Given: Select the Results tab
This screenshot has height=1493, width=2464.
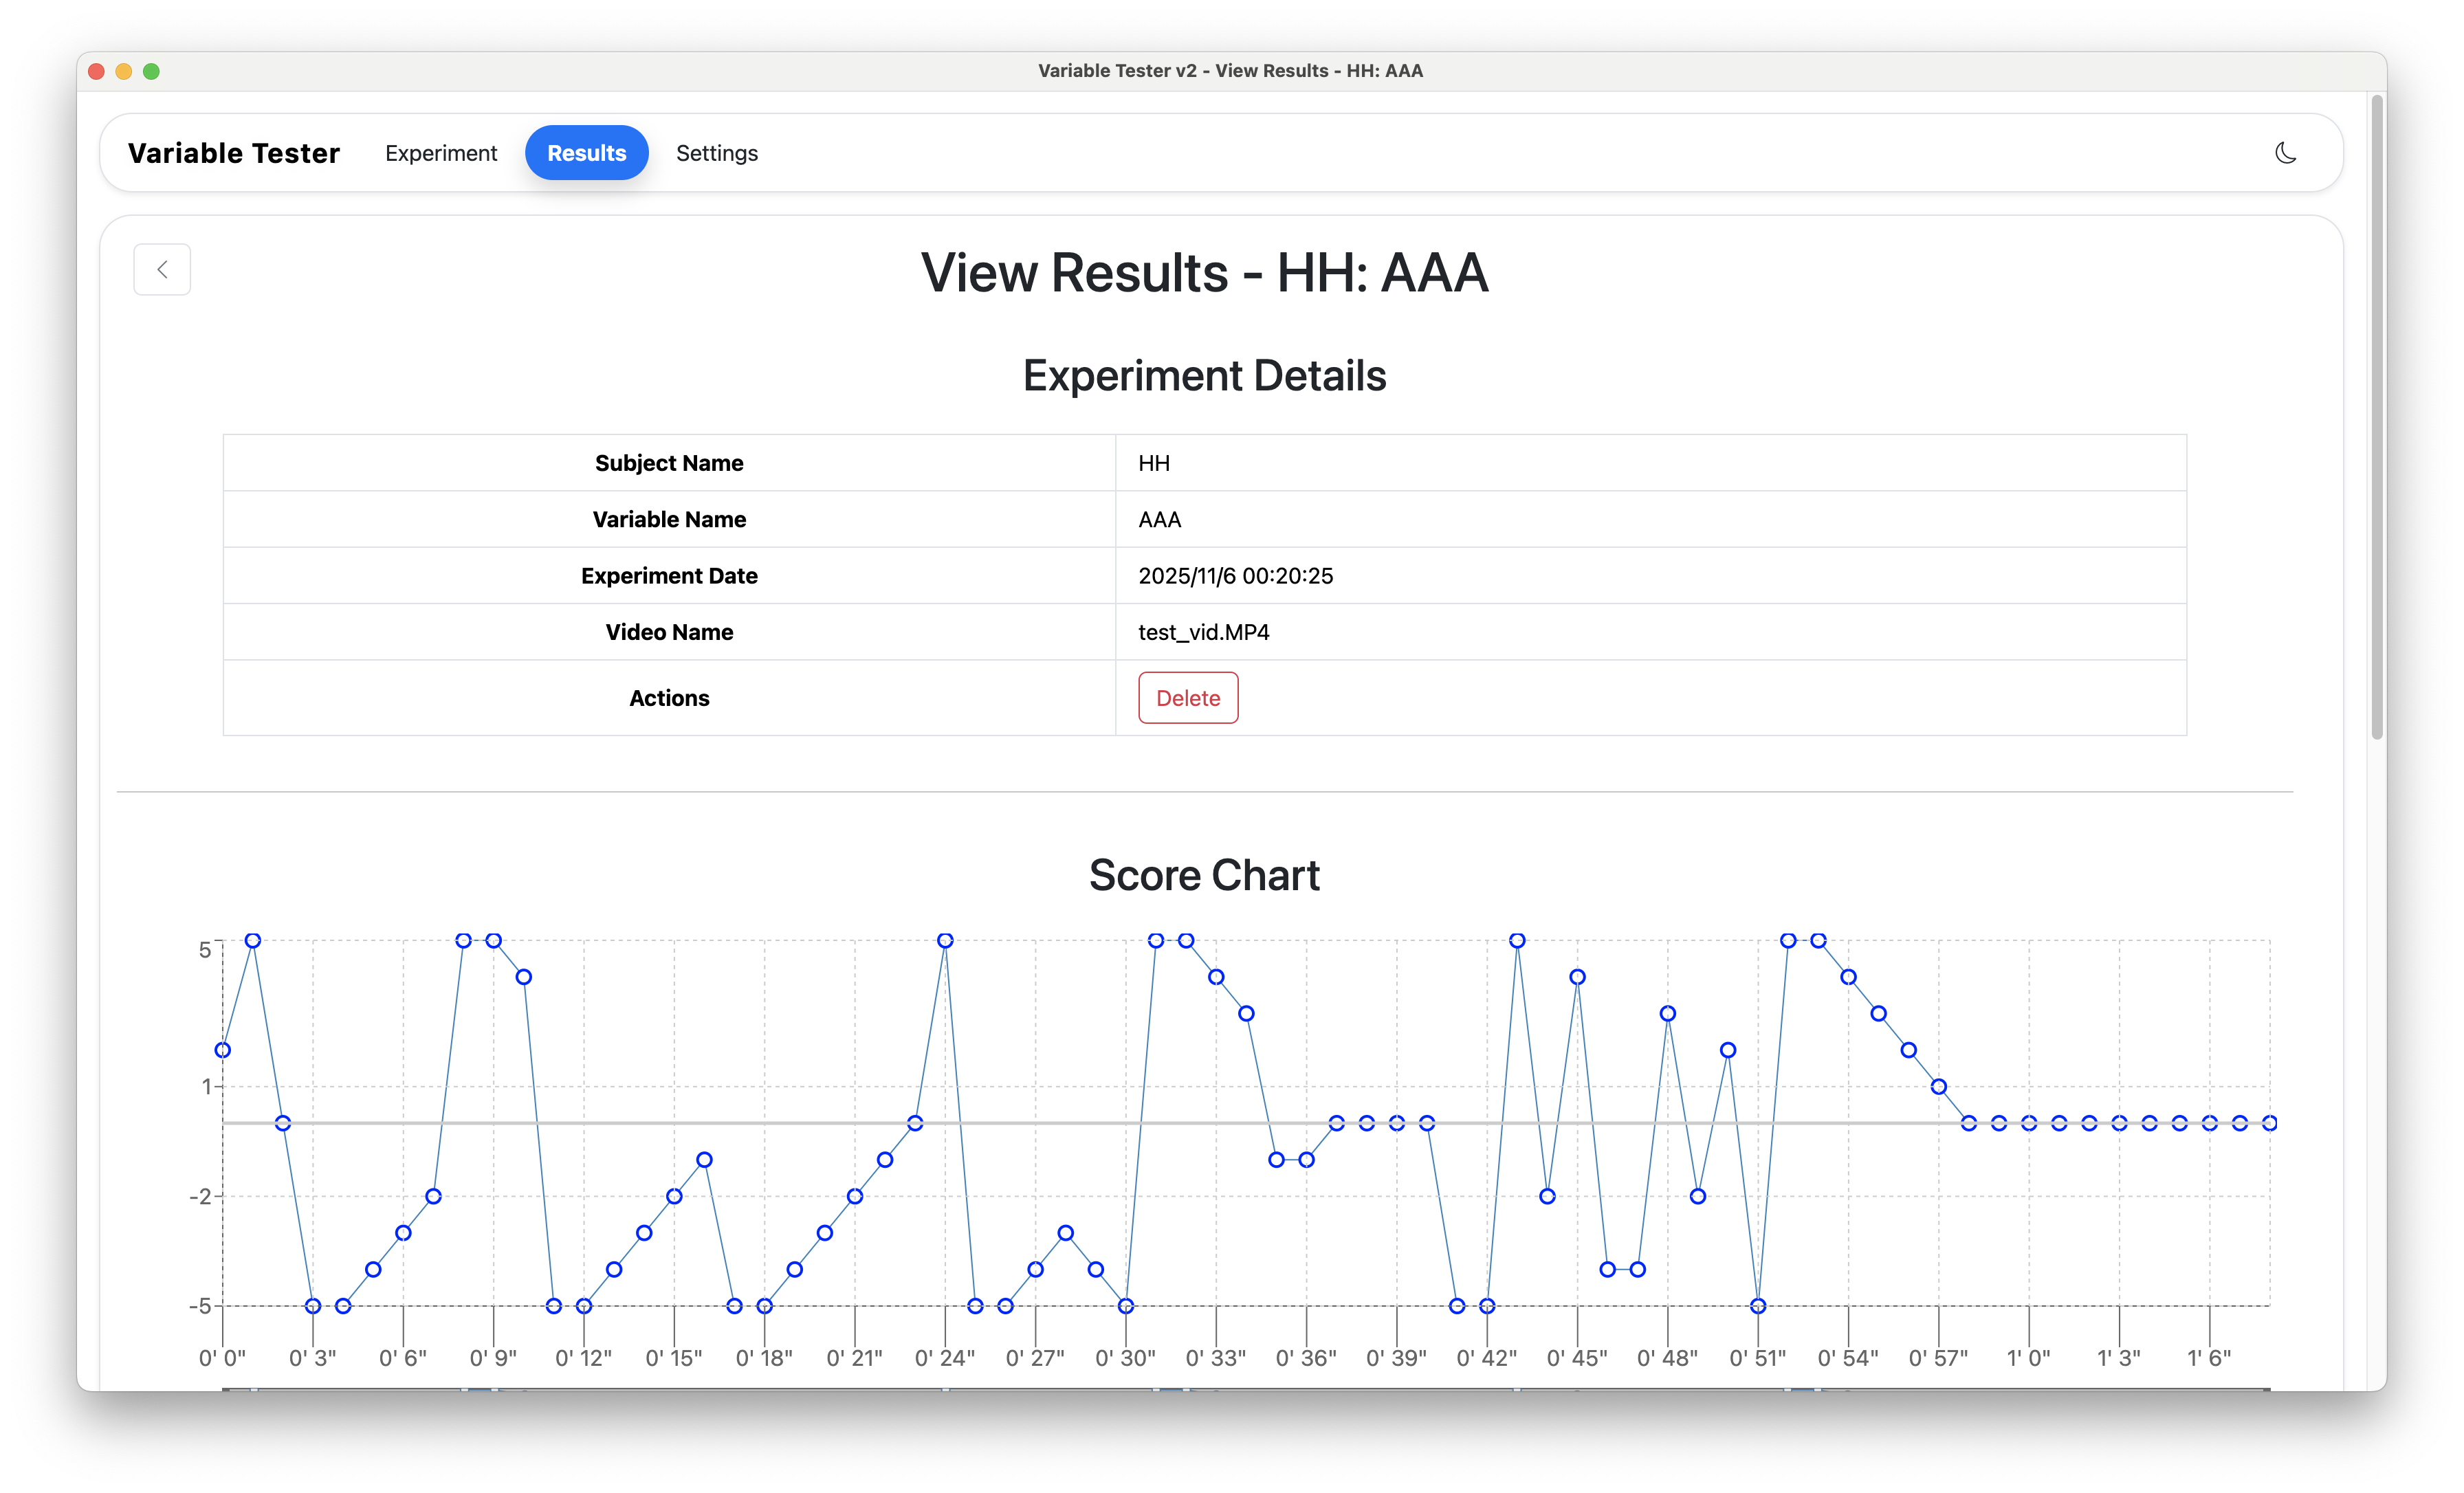Looking at the screenshot, I should tap(586, 153).
